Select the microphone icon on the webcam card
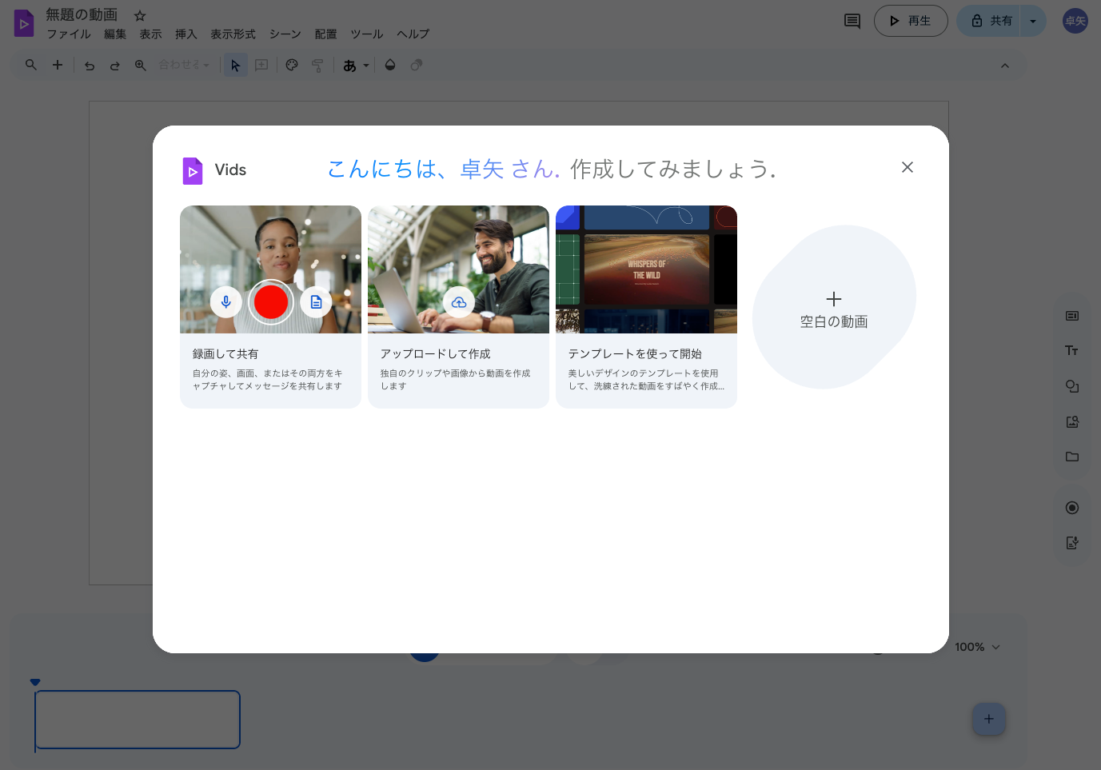The height and width of the screenshot is (770, 1101). pos(226,302)
